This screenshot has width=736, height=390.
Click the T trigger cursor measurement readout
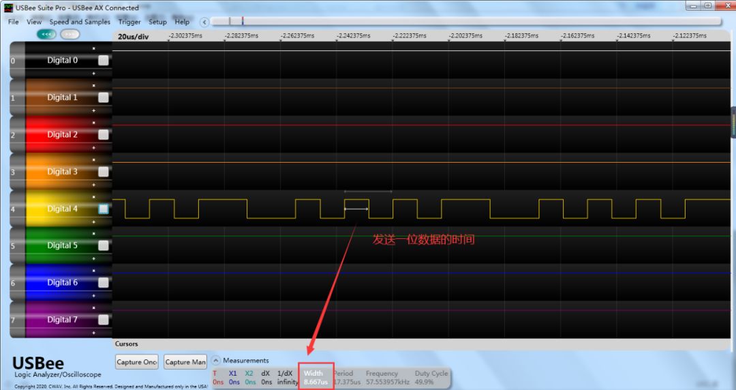[217, 378]
